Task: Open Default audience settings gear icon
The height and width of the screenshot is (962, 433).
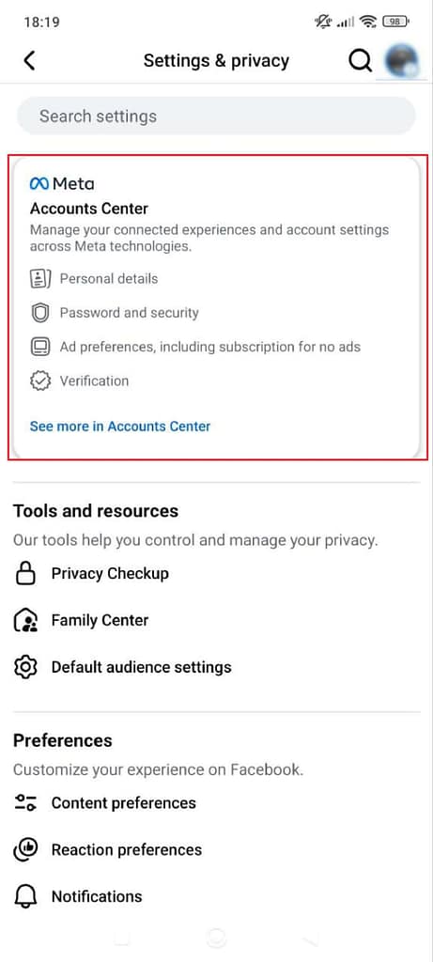Action: point(25,667)
